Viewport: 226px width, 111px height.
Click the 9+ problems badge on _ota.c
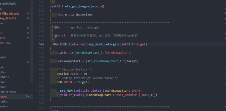click(x=27, y=96)
